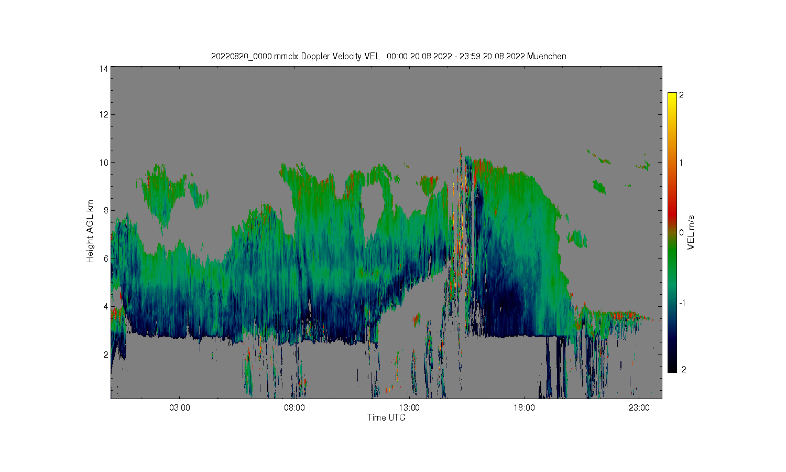Screen dimensions: 786x472
Task: Click the 'Height AGL km' axis label
Action: click(x=90, y=231)
